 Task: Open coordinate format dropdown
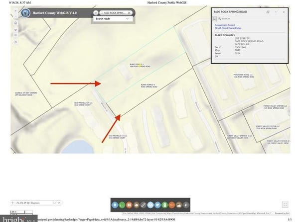(x=59, y=203)
